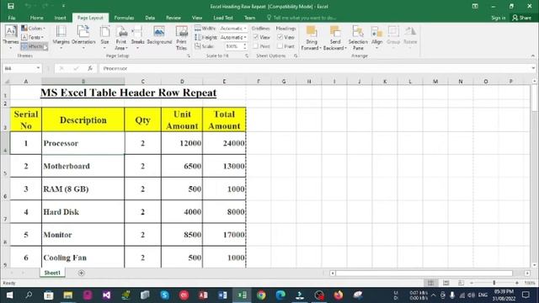The height and width of the screenshot is (303, 539).
Task: Open theme Effects dropdown
Action: click(34, 46)
